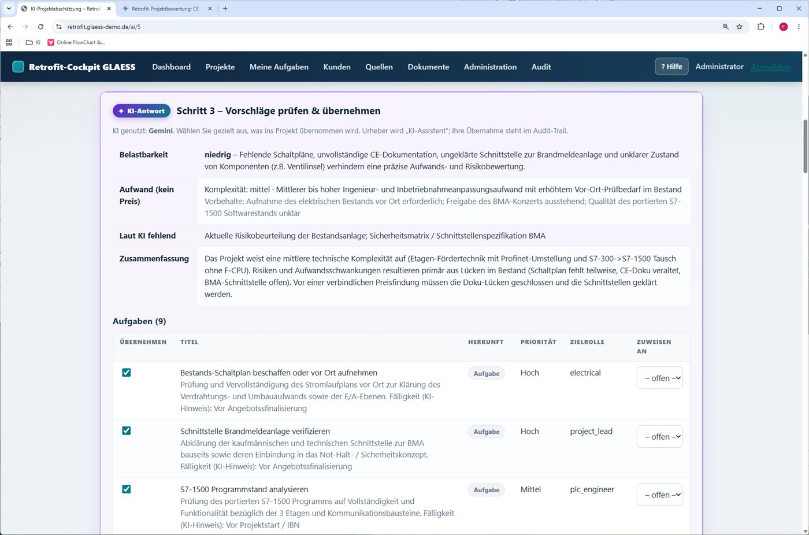The image size is (809, 535).
Task: Click the zoom magnifier icon in address bar
Action: point(726,27)
